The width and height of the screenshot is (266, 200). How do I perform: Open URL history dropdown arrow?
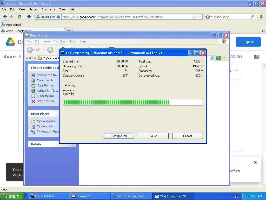[x=200, y=17]
